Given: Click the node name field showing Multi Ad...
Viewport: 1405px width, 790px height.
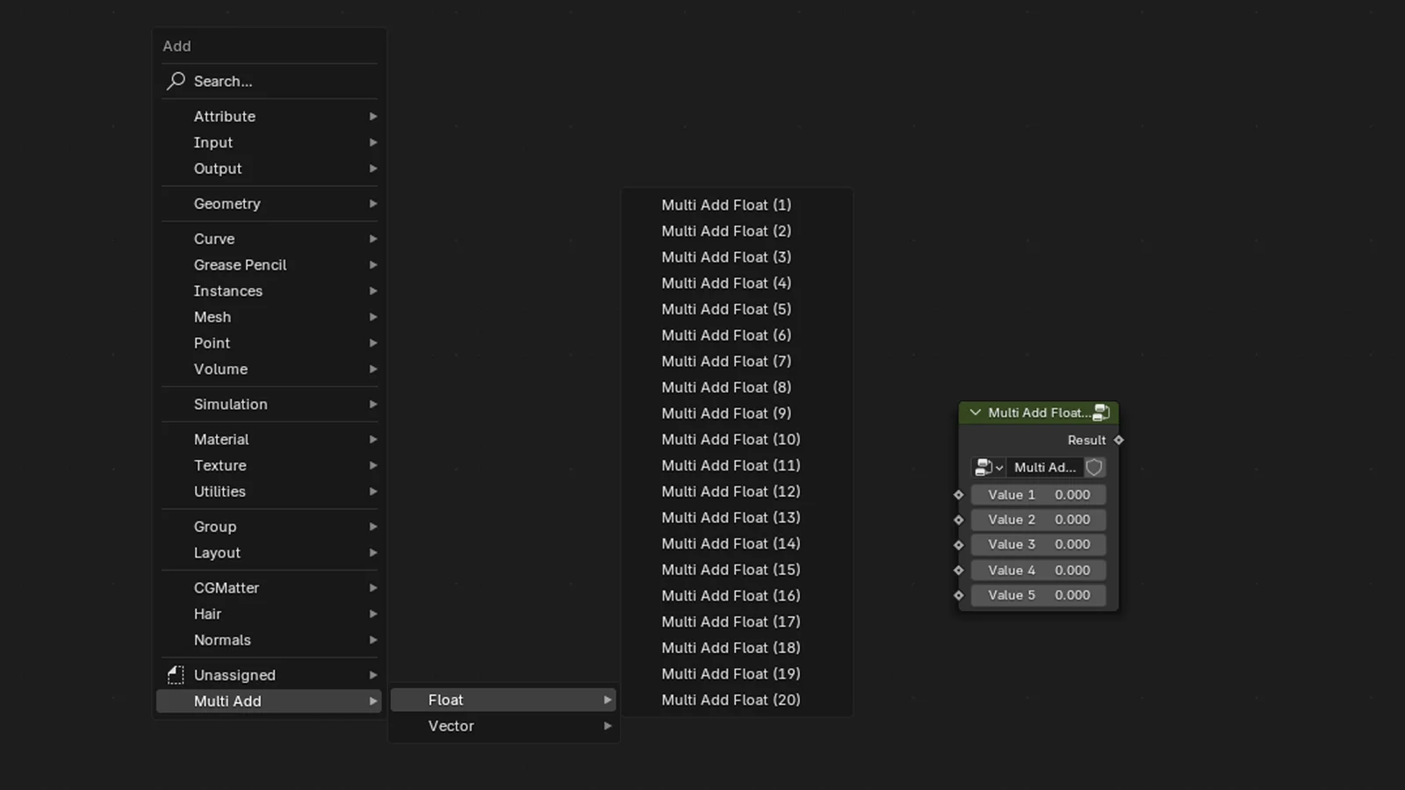Looking at the screenshot, I should pos(1045,467).
